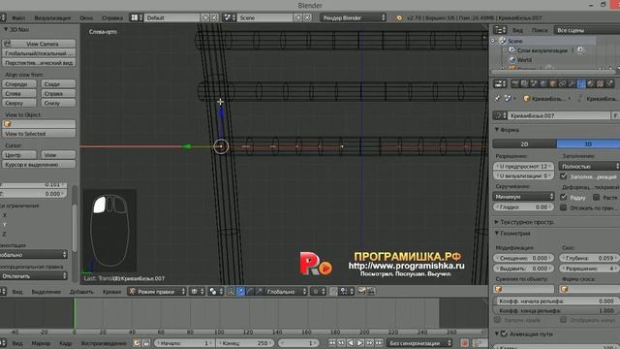Click the Спереди align view button

[x=19, y=84]
